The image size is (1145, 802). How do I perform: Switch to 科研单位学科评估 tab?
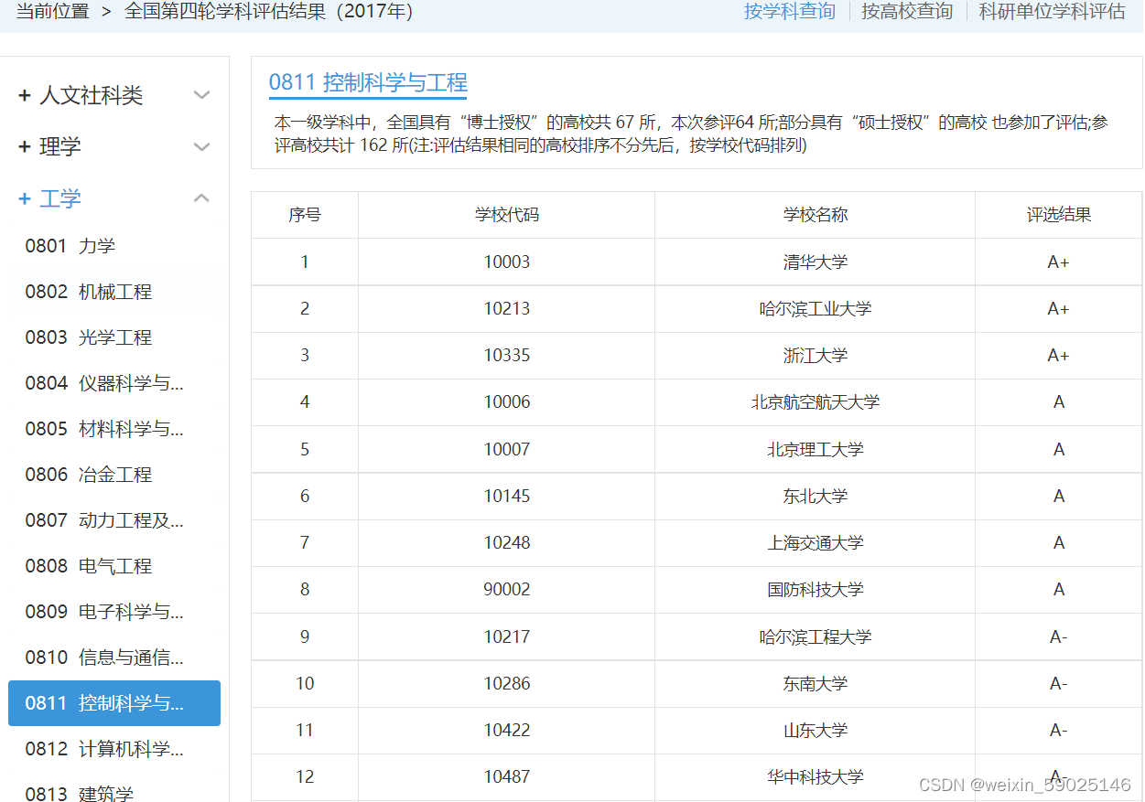pos(1053,11)
